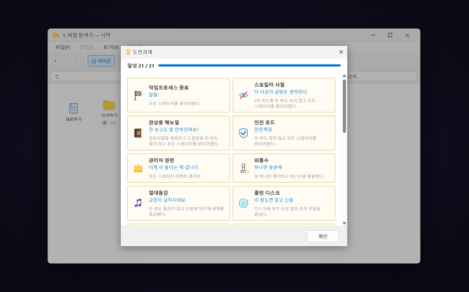
Task: Click the forward arrow in the File Explorer toolbar
Action: pos(66,61)
